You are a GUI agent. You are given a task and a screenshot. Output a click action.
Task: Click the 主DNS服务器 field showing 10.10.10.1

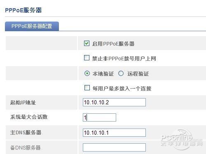pyautogui.click(x=114, y=133)
